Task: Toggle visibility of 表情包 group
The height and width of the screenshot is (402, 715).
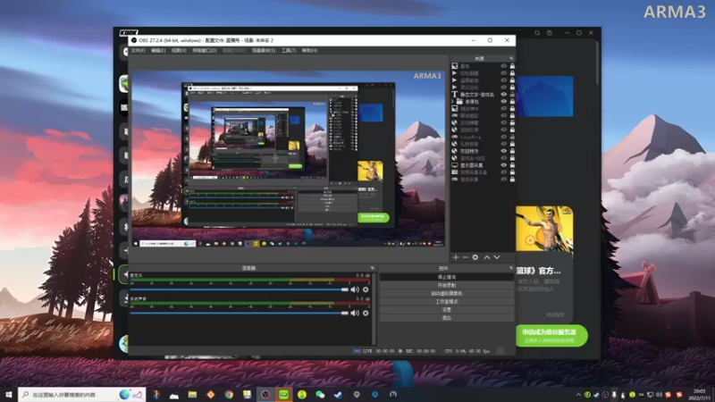Action: [x=504, y=101]
